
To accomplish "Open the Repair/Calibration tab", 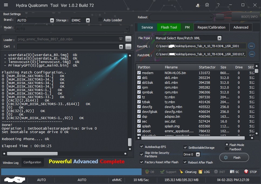I will (x=211, y=27).
